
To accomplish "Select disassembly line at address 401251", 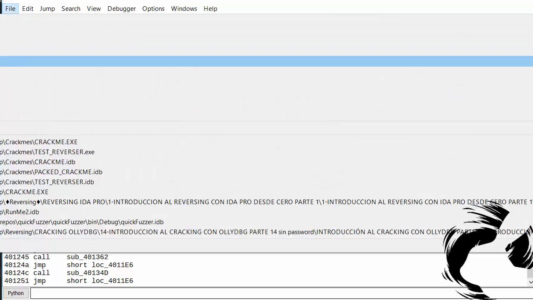I will click(69, 281).
